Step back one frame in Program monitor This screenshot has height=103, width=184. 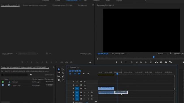(137, 62)
